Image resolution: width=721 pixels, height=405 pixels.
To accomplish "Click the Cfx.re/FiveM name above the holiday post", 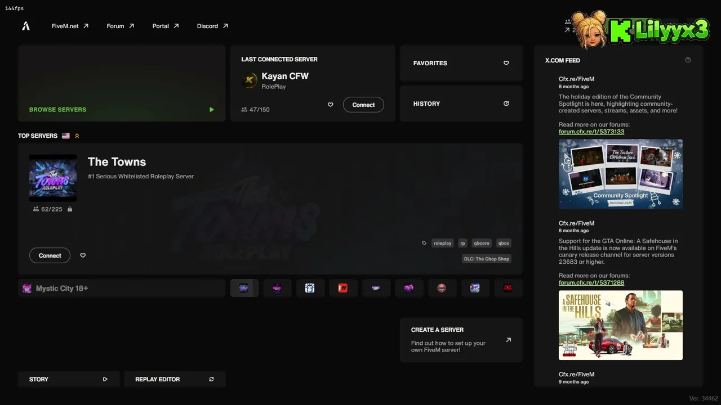I will click(576, 79).
